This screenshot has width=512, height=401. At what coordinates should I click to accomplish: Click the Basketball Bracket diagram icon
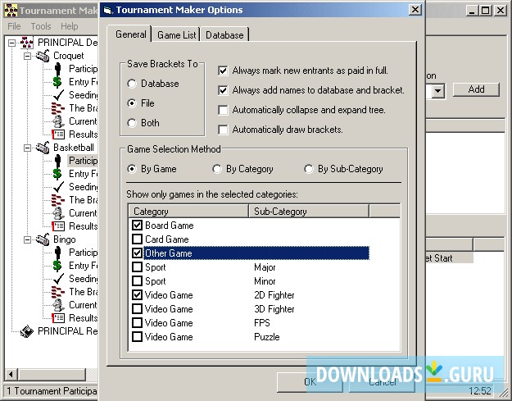[58, 200]
